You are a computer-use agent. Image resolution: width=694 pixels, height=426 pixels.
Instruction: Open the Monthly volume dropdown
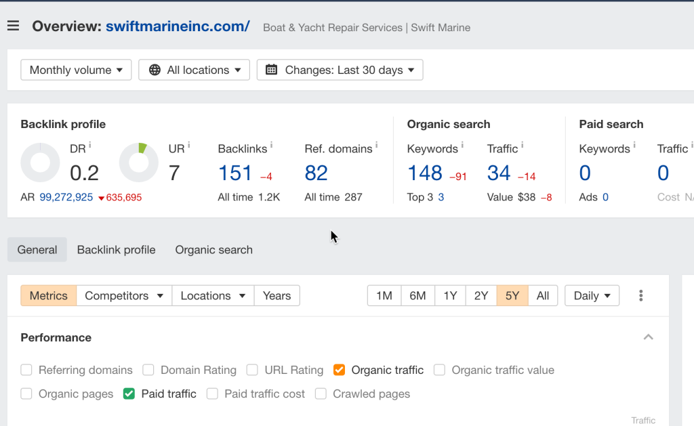pos(76,70)
